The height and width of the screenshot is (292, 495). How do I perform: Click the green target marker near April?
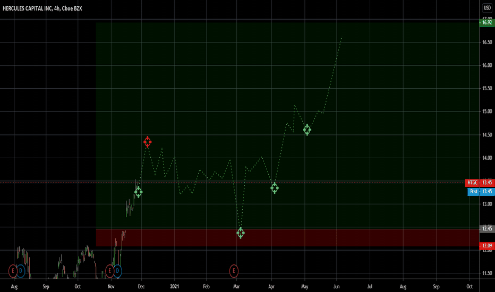point(275,188)
